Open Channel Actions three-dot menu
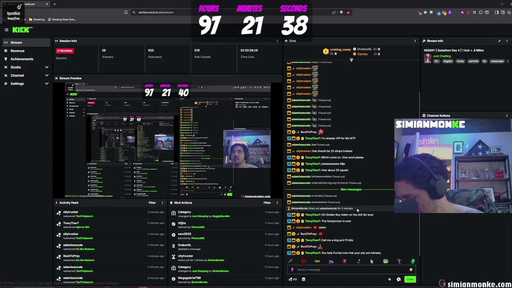This screenshot has height=288, width=512. [x=507, y=116]
